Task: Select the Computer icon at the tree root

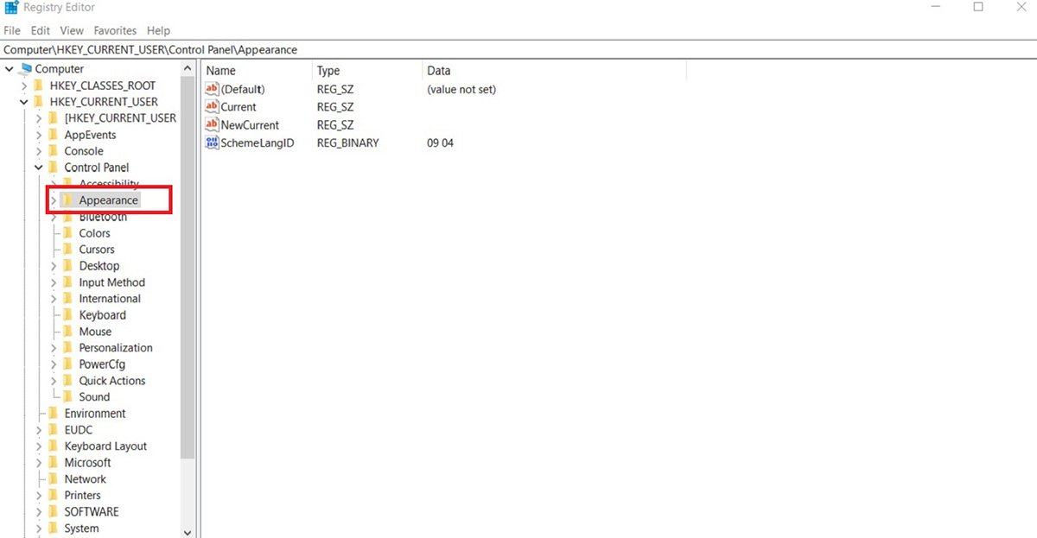Action: tap(24, 68)
